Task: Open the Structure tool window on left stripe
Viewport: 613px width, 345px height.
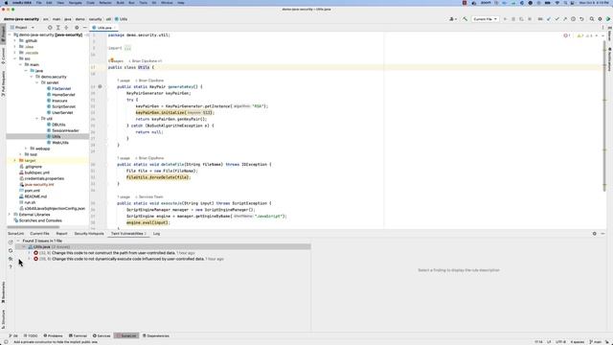Action: coord(3,319)
